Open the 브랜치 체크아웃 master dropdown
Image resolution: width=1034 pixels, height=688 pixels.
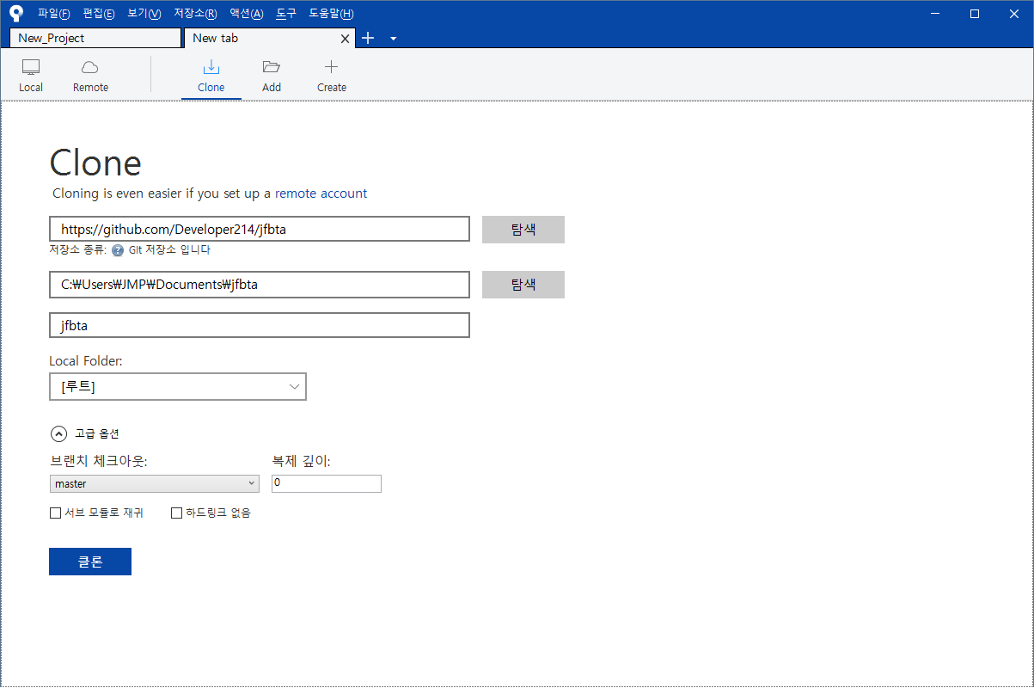155,483
